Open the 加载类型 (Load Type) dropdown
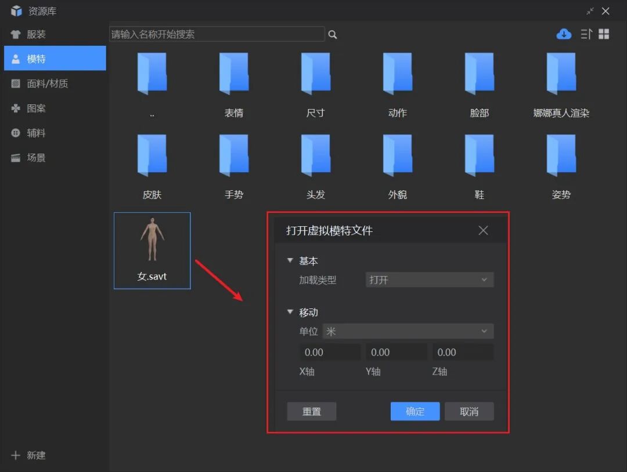This screenshot has width=627, height=472. point(429,279)
